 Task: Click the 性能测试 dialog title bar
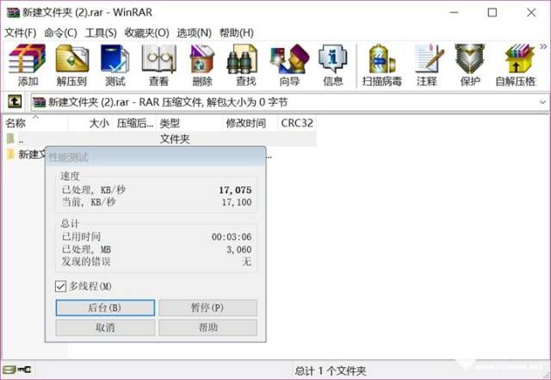coord(155,156)
